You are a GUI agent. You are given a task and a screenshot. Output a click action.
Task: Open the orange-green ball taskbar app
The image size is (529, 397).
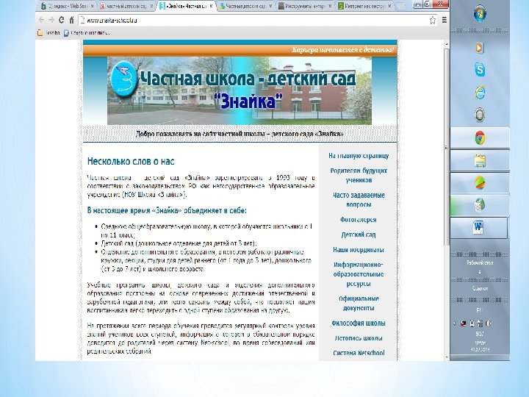(x=480, y=183)
